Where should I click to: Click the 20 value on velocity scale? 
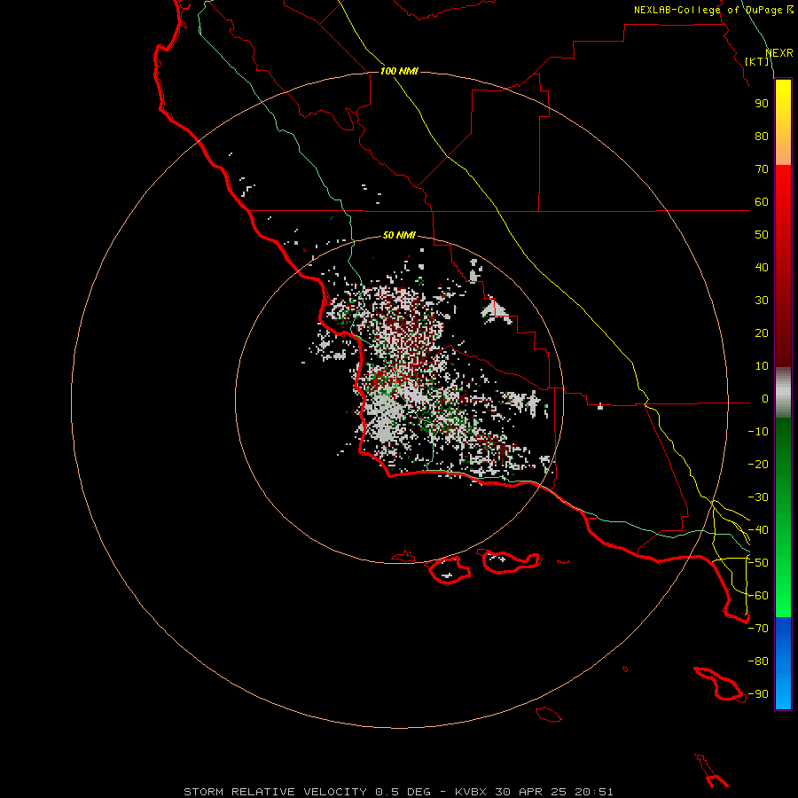762,333
